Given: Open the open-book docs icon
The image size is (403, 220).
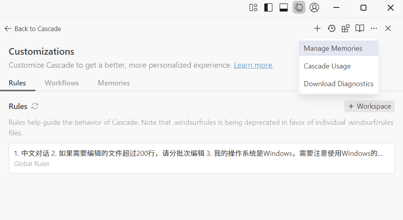Looking at the screenshot, I should 360,28.
